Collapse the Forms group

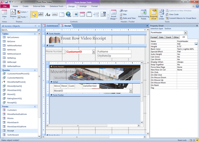tap(35, 106)
